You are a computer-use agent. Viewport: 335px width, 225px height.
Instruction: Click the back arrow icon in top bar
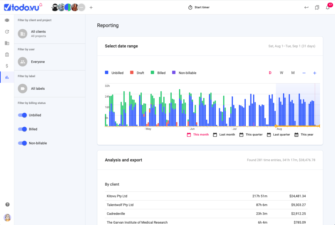(x=306, y=7)
